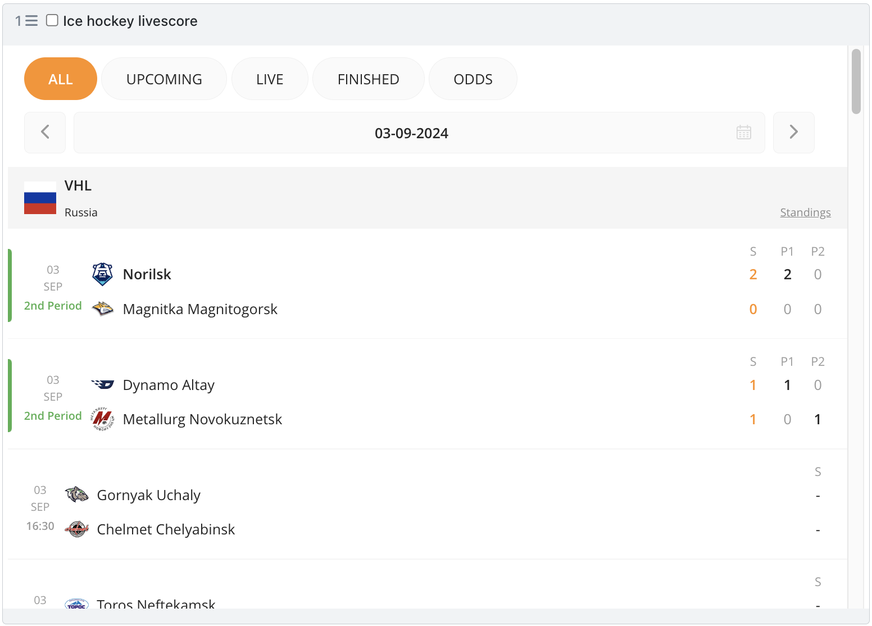Image resolution: width=872 pixels, height=626 pixels.
Task: Click the 03-09-2024 date field
Action: [x=419, y=133]
